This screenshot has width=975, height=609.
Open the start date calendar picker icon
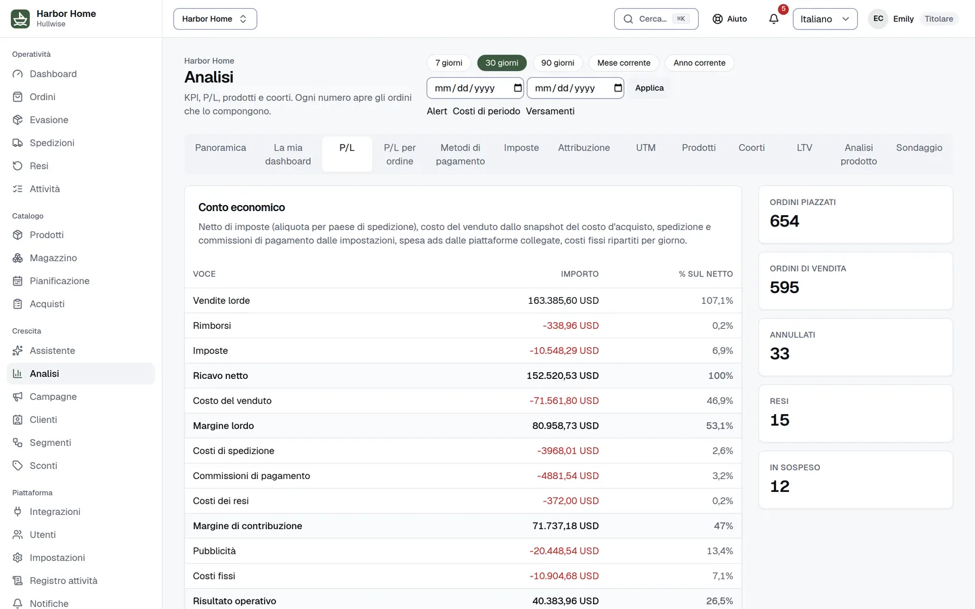point(518,88)
